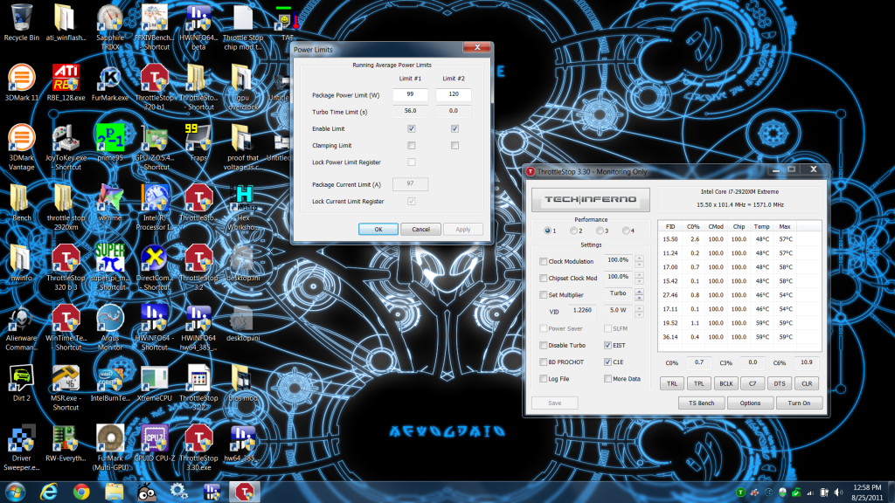Uncheck the C1E option

pos(607,362)
